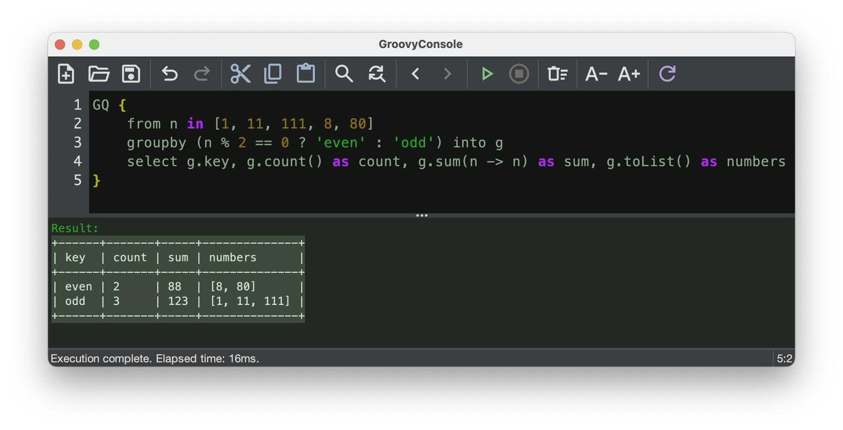Decrease the font size with A-
Viewport: 843px width, 430px height.
596,74
